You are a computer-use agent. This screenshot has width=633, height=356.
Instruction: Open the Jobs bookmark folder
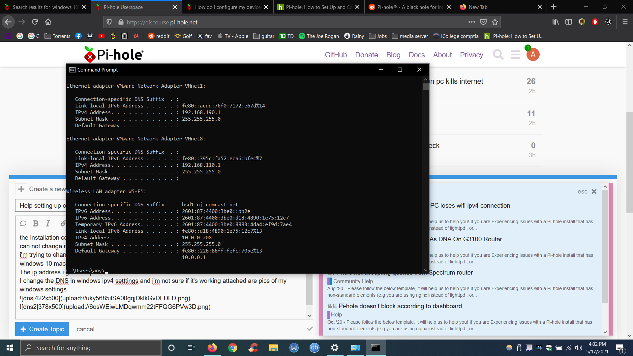(378, 36)
